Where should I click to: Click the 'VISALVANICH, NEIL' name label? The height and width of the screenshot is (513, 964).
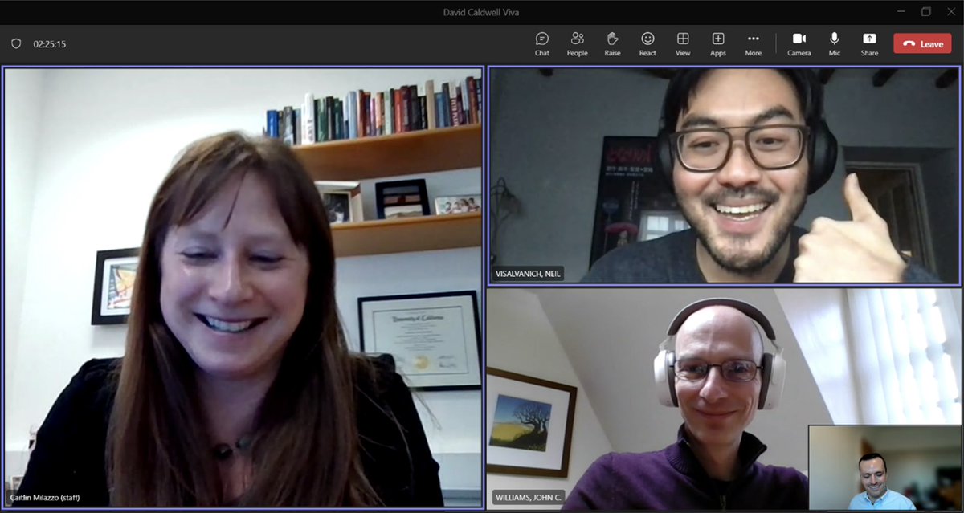529,274
